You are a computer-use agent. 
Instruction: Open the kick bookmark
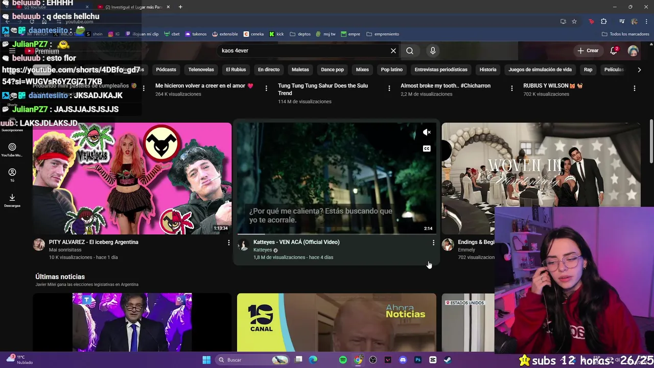point(276,34)
